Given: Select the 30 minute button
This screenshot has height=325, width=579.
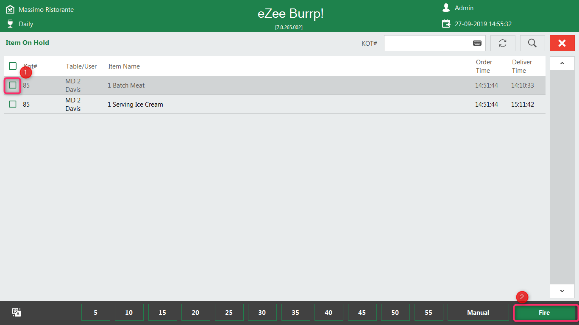Looking at the screenshot, I should click(x=262, y=313).
